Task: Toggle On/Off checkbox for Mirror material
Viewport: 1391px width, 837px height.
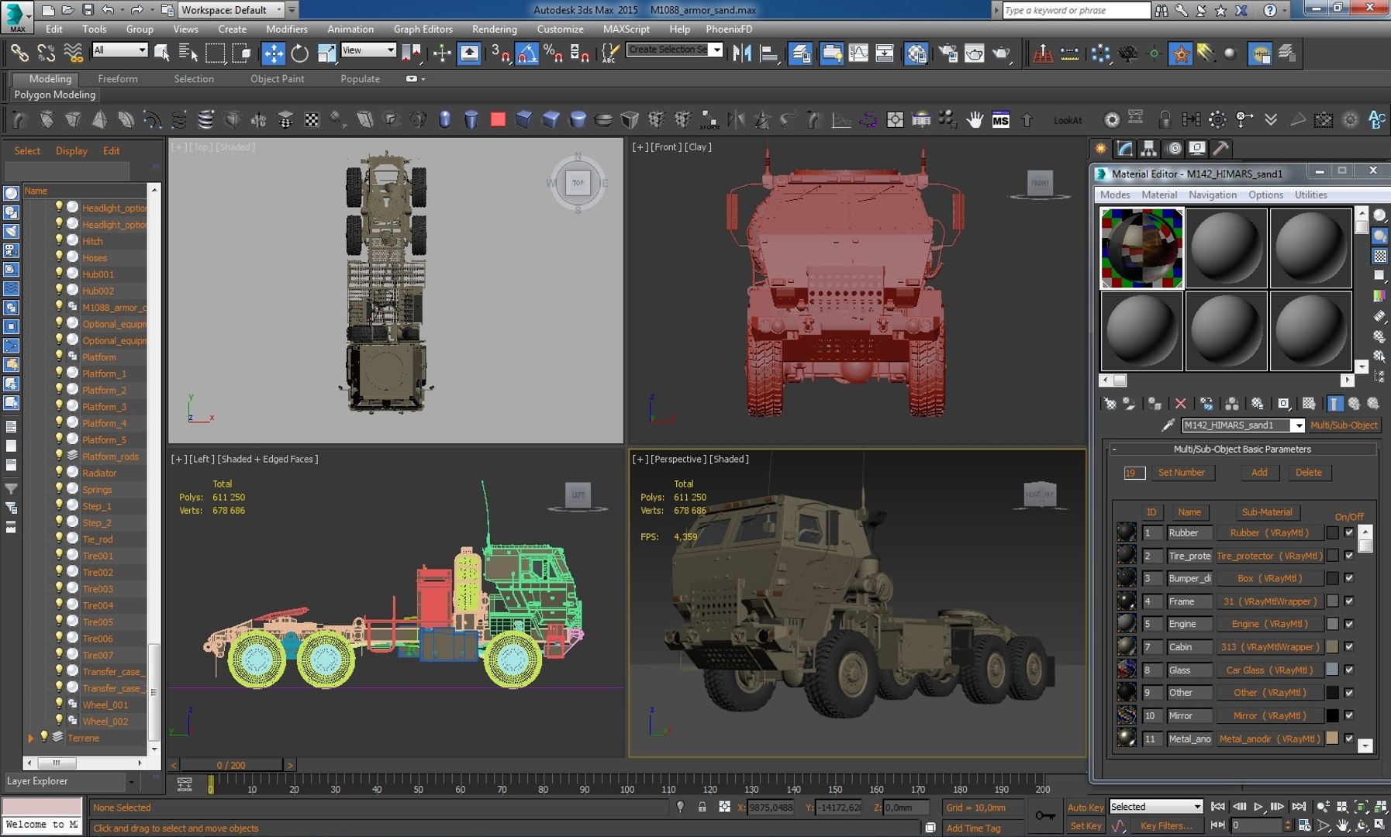Action: click(x=1349, y=715)
